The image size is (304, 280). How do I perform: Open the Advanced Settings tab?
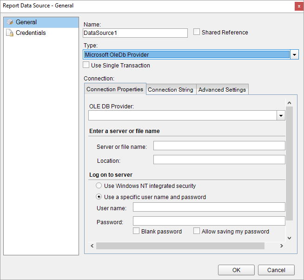(x=222, y=90)
